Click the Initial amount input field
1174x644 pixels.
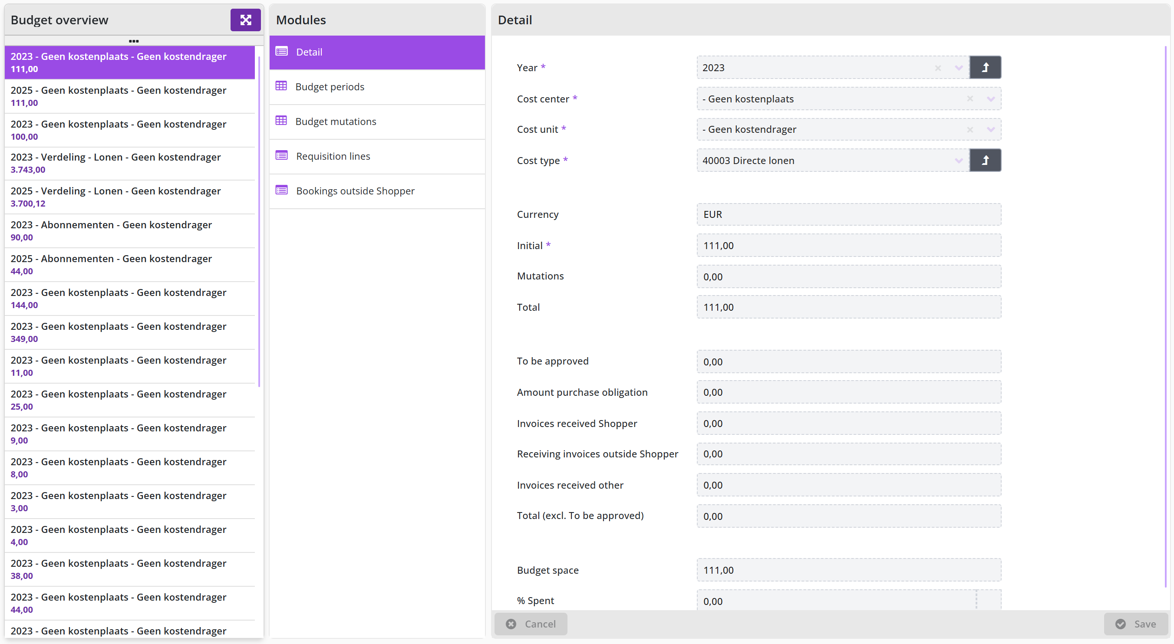[849, 246]
